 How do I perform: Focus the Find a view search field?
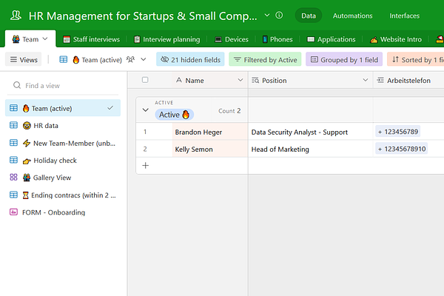coord(63,85)
